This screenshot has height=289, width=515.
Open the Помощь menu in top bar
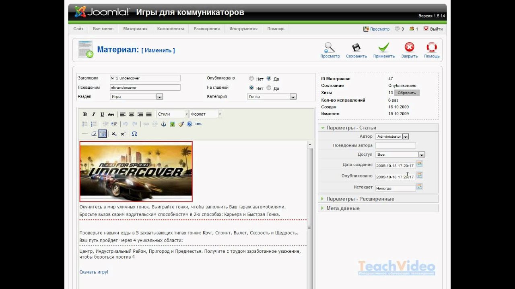pos(276,29)
